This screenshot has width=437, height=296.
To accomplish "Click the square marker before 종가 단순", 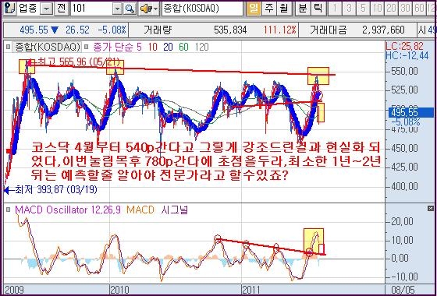I will [x=86, y=48].
